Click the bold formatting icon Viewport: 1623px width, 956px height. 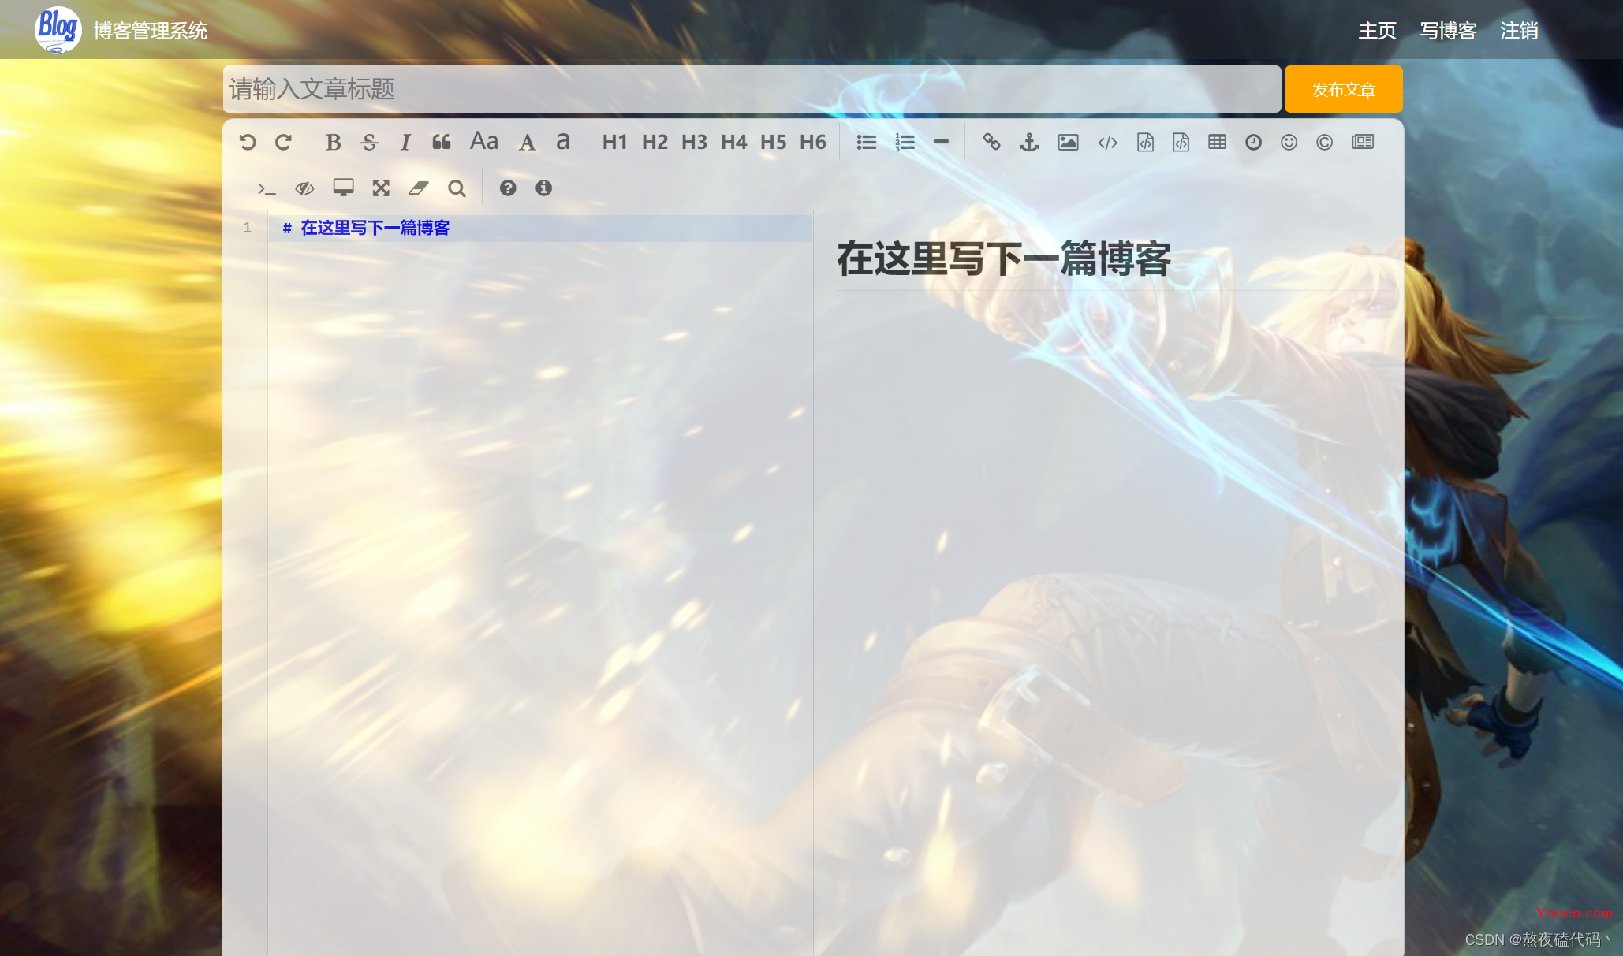click(334, 143)
